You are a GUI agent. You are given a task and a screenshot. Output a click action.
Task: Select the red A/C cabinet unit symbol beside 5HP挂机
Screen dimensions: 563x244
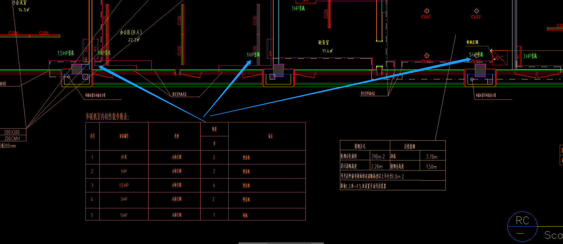tap(500, 58)
